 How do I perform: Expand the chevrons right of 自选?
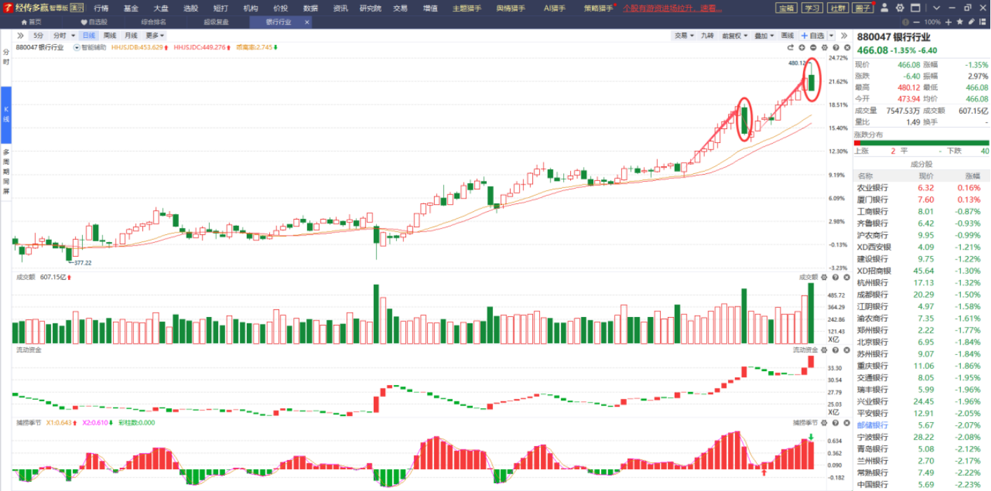point(844,35)
